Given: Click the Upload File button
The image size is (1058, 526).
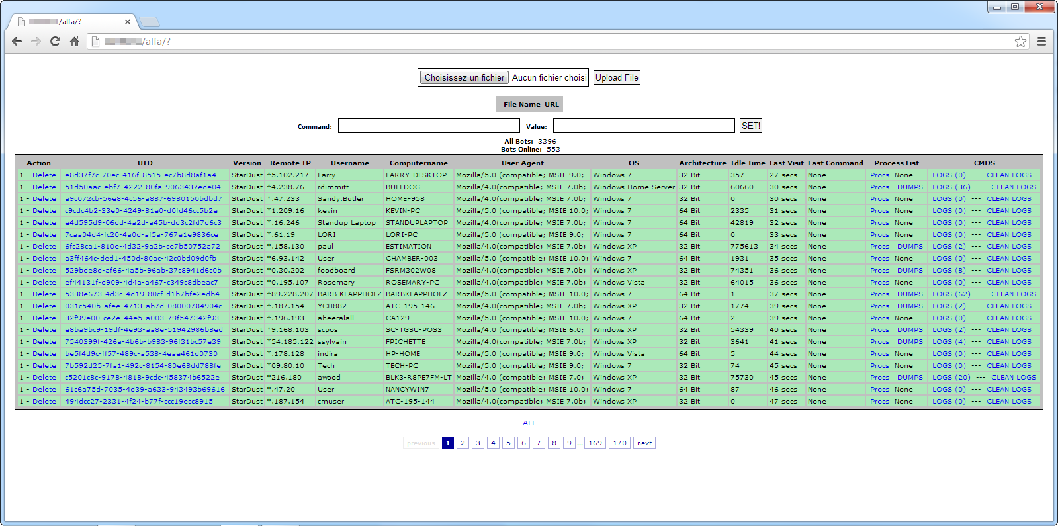Looking at the screenshot, I should pyautogui.click(x=617, y=77).
